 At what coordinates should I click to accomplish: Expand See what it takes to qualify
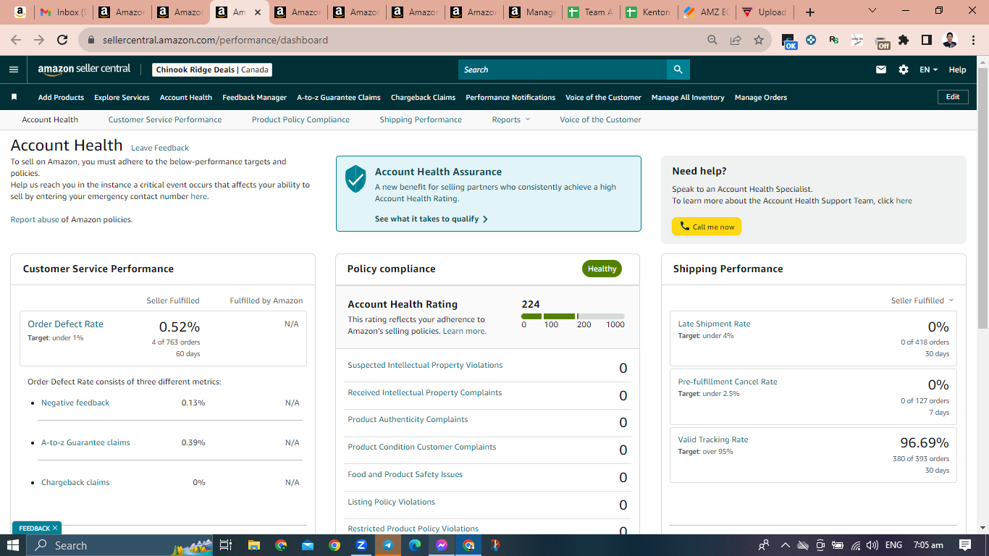pyautogui.click(x=432, y=219)
